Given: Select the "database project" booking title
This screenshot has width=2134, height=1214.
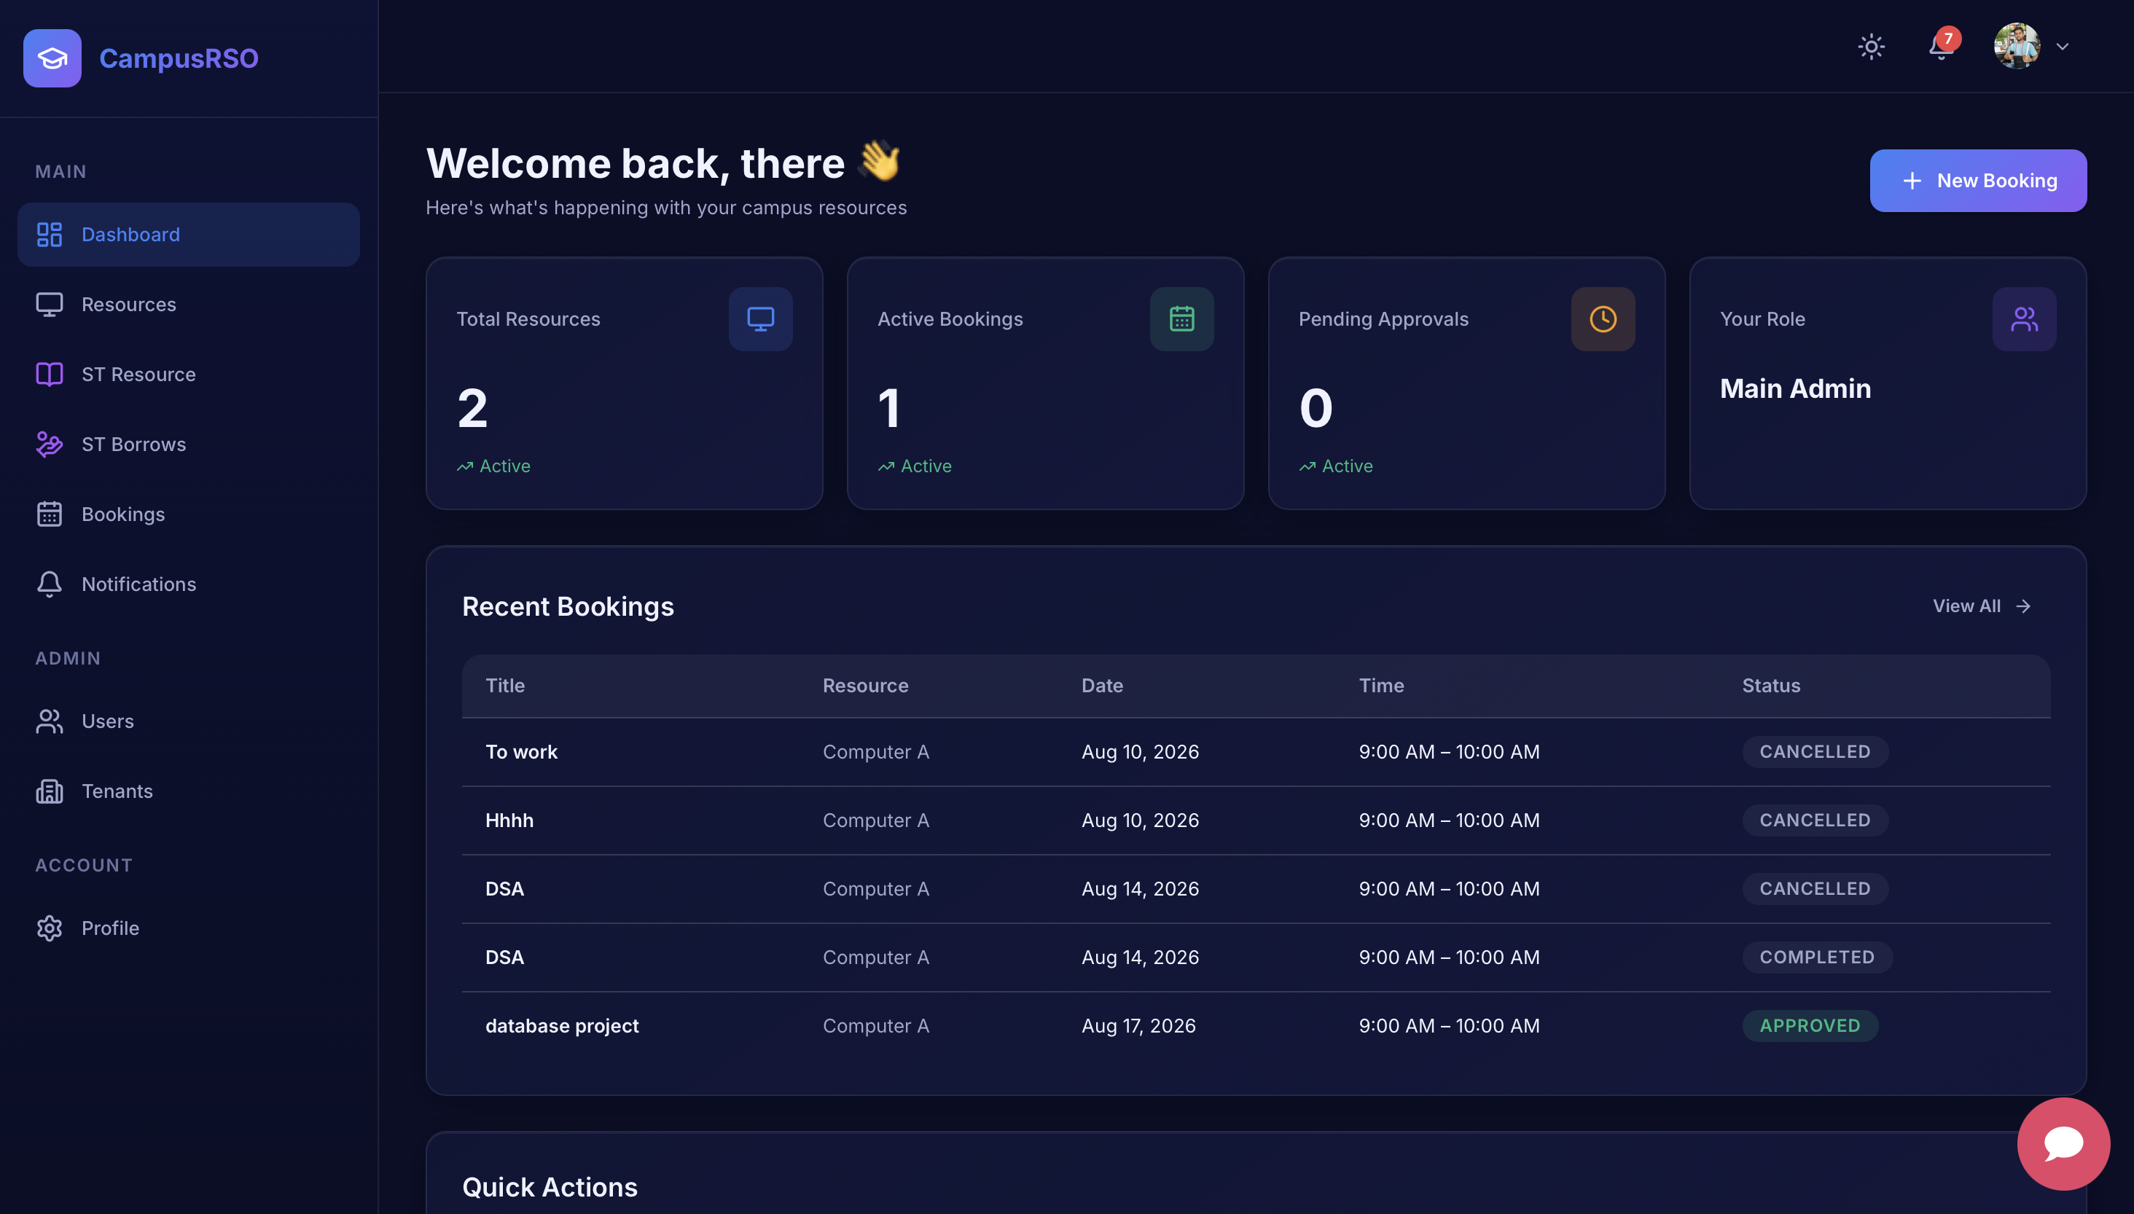Looking at the screenshot, I should [562, 1025].
